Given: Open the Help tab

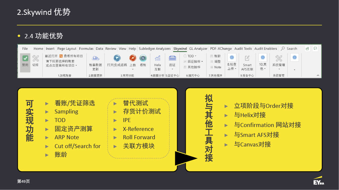Looking at the screenshot, I should 132,49.
